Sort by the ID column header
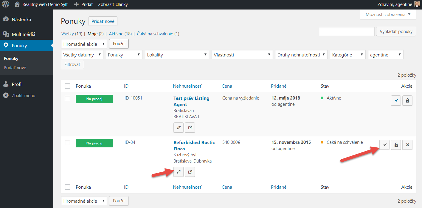422x208 pixels. coord(126,86)
